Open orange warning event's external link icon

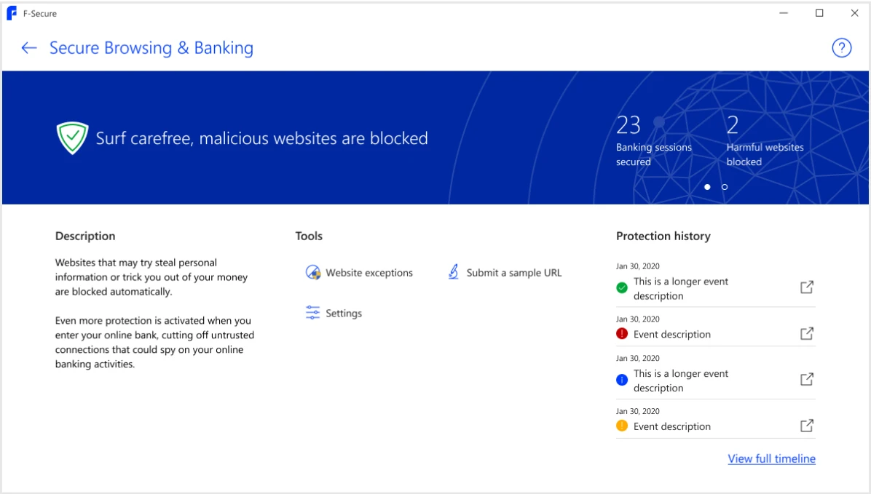(x=806, y=426)
